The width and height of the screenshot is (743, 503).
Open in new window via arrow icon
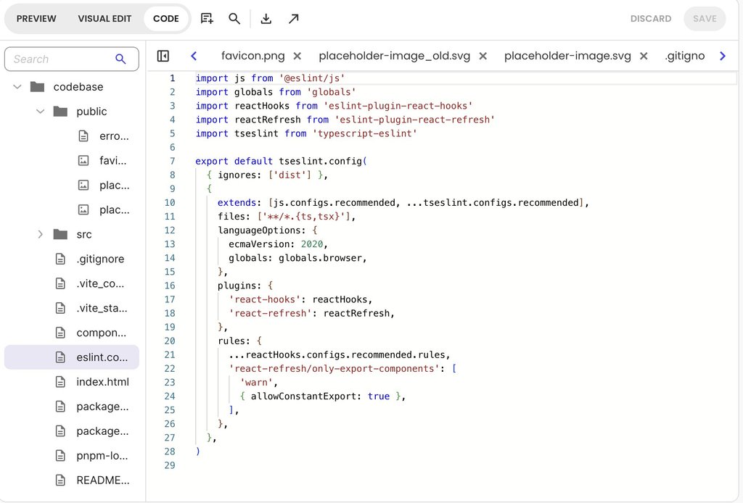(x=294, y=18)
